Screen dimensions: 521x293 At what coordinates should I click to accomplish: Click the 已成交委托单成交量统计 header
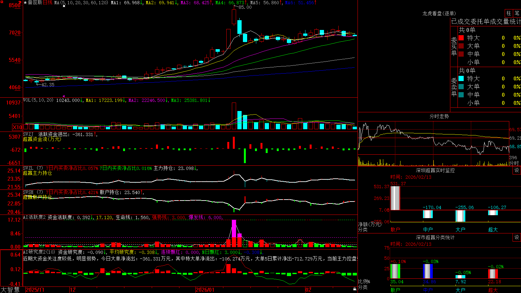[486, 21]
